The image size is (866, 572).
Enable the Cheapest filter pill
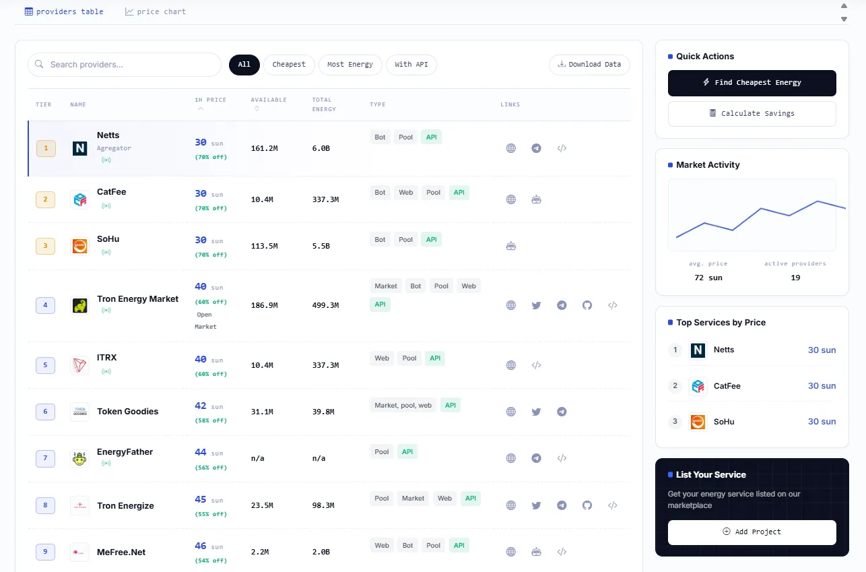point(289,65)
